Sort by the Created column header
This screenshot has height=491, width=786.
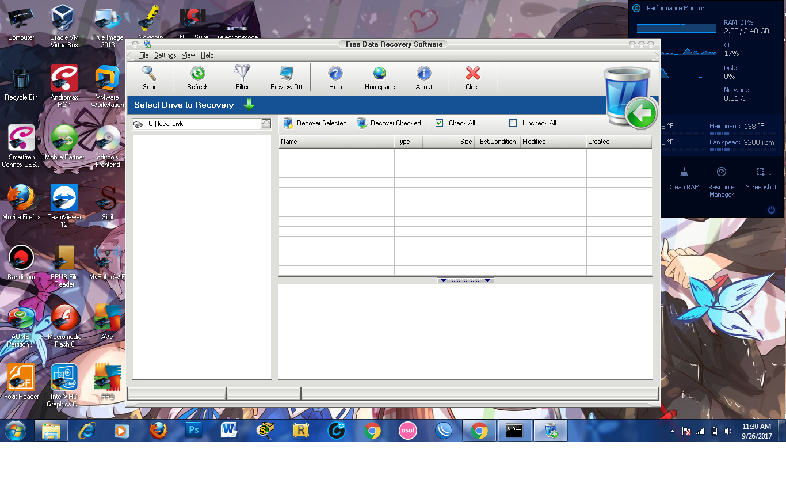coord(619,142)
